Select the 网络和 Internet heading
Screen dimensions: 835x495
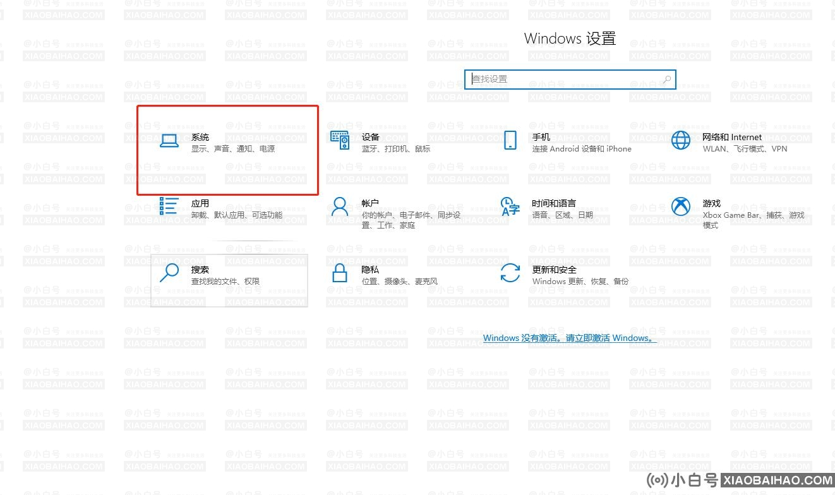coord(732,137)
